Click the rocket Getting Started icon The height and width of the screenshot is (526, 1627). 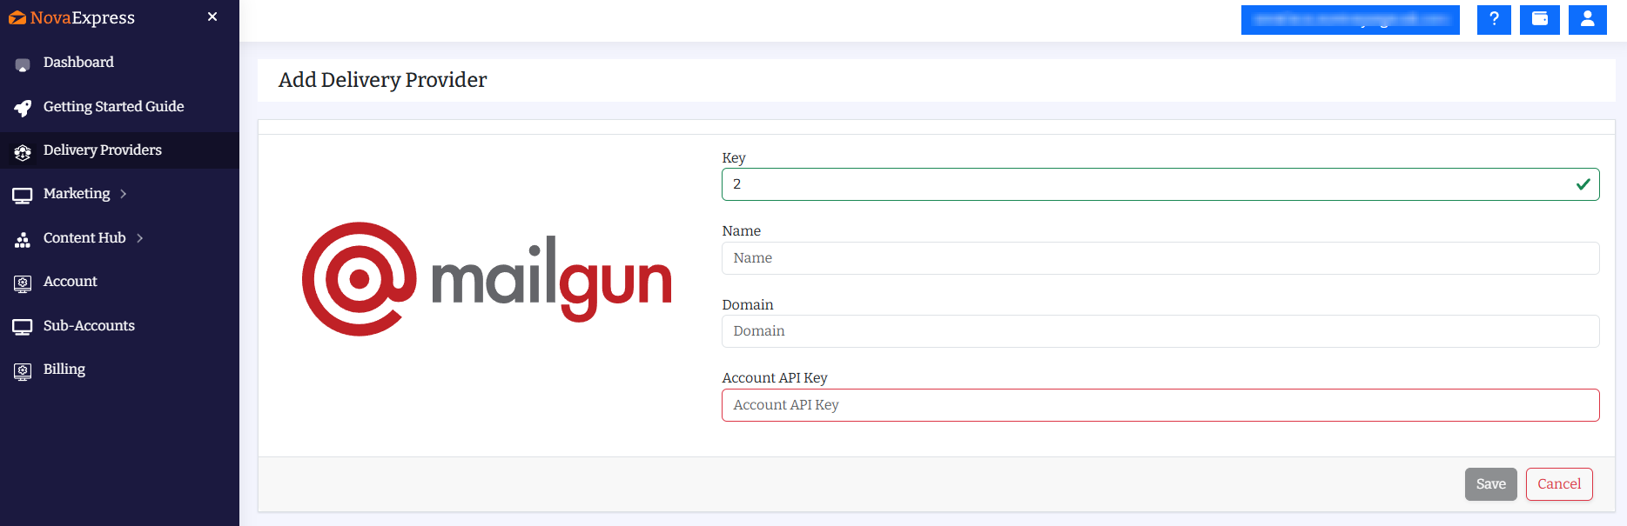(x=23, y=108)
